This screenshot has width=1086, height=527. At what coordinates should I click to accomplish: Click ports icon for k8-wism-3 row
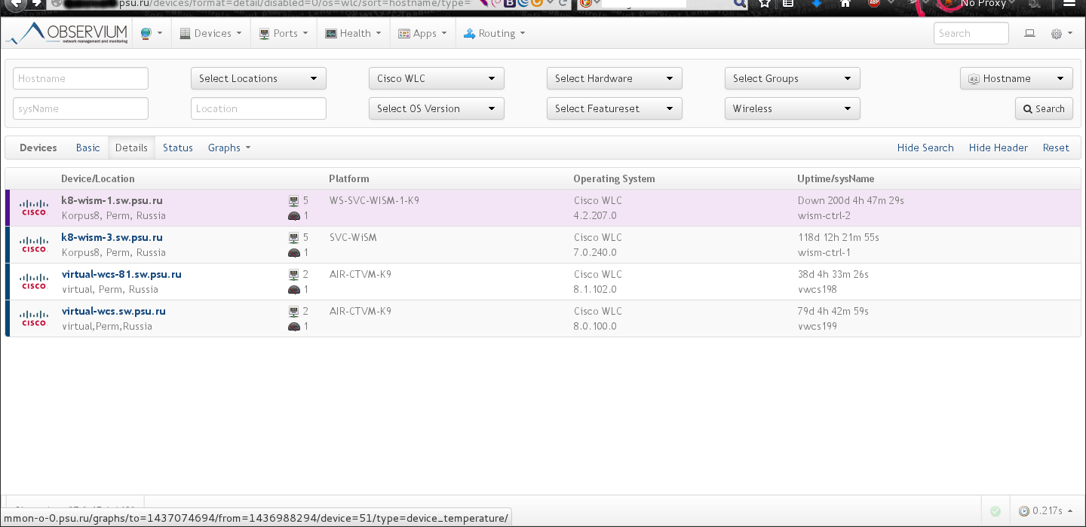click(x=293, y=238)
